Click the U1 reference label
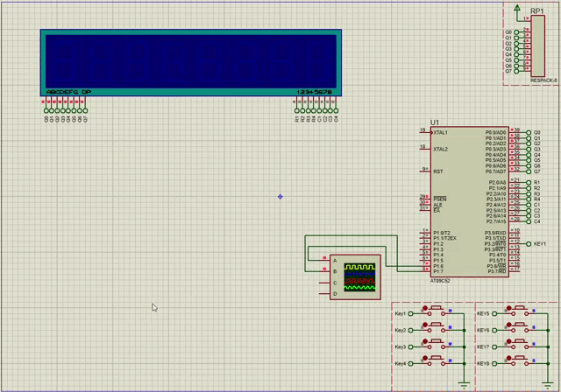The height and width of the screenshot is (392, 561). (x=435, y=122)
